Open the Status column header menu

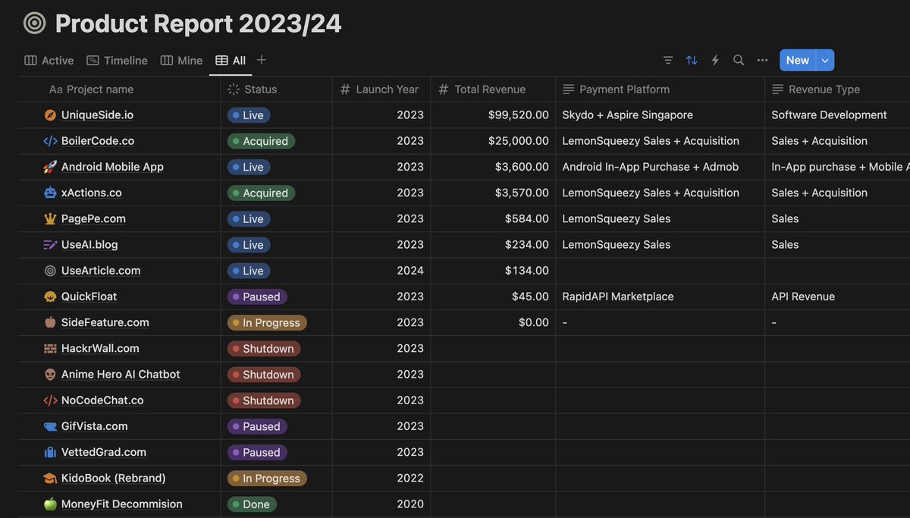coord(277,89)
